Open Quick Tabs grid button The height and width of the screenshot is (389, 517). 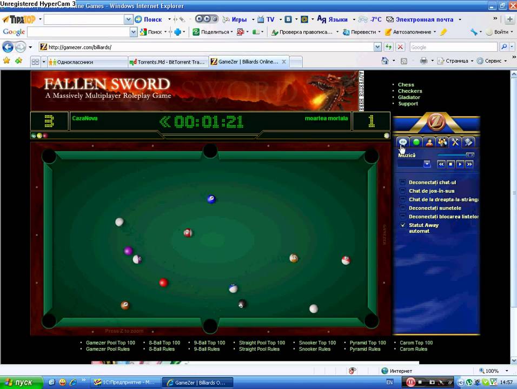pyautogui.click(x=35, y=62)
